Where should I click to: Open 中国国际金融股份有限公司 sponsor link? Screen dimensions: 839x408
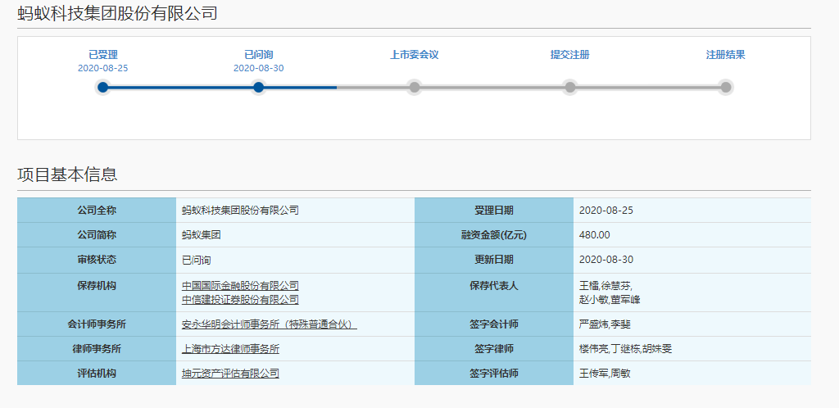(x=240, y=286)
